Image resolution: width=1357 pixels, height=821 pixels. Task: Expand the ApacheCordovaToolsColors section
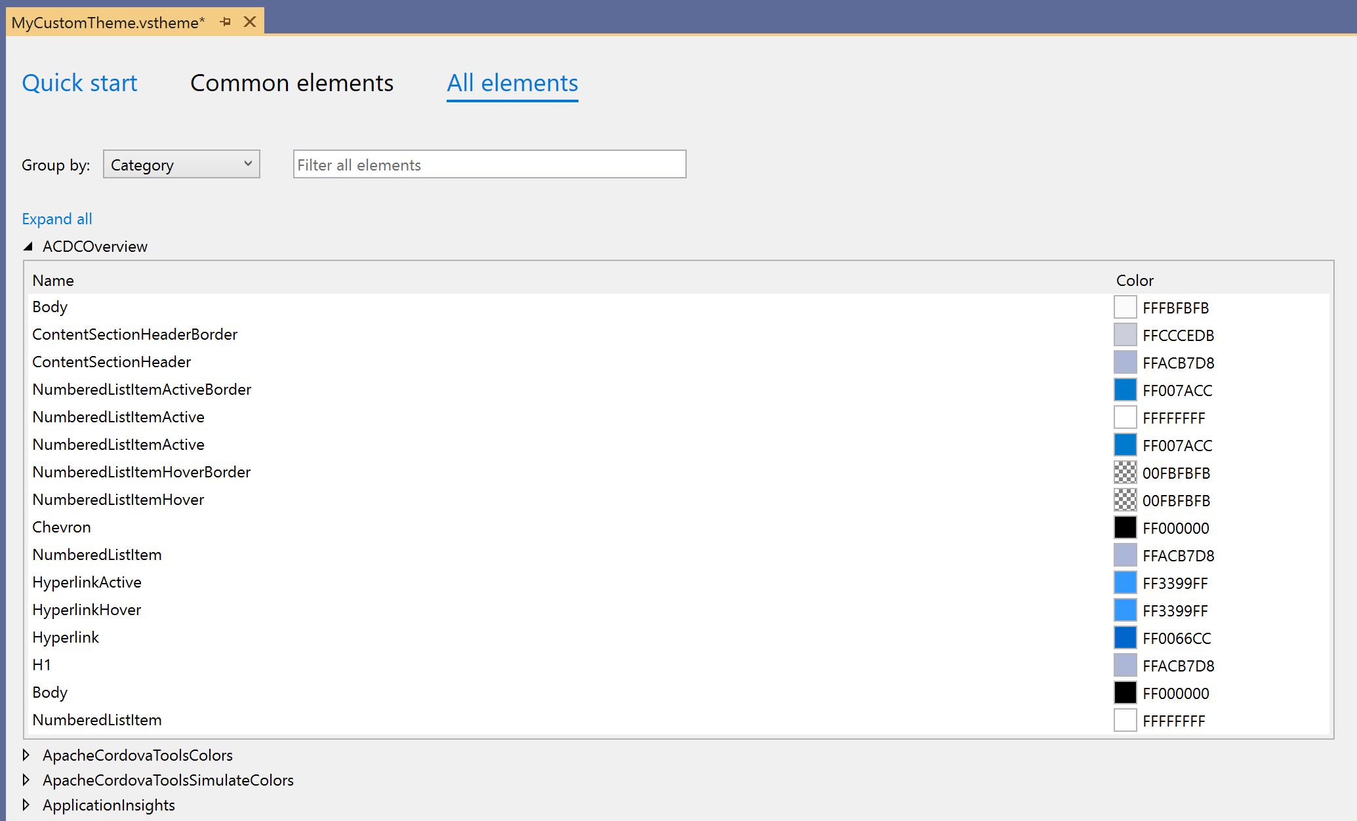pyautogui.click(x=30, y=754)
